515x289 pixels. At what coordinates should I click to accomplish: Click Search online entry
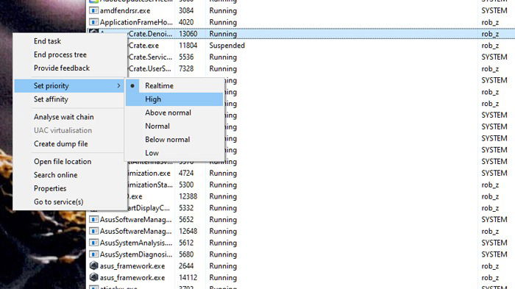(x=55, y=175)
